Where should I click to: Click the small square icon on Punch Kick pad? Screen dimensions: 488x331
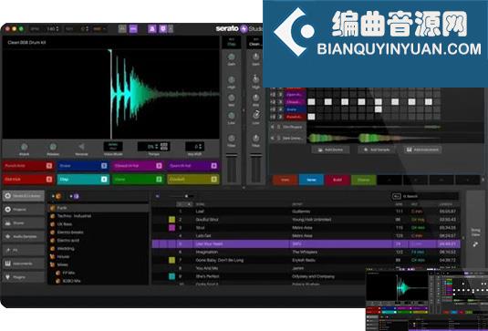(x=49, y=166)
